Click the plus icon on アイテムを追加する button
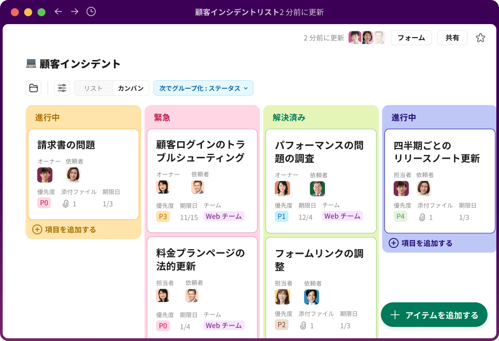 (395, 315)
